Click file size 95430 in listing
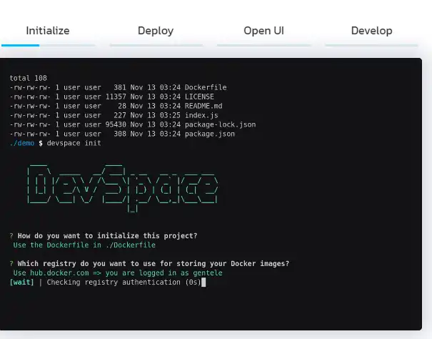Screen dimensions: 432x339 116,124
